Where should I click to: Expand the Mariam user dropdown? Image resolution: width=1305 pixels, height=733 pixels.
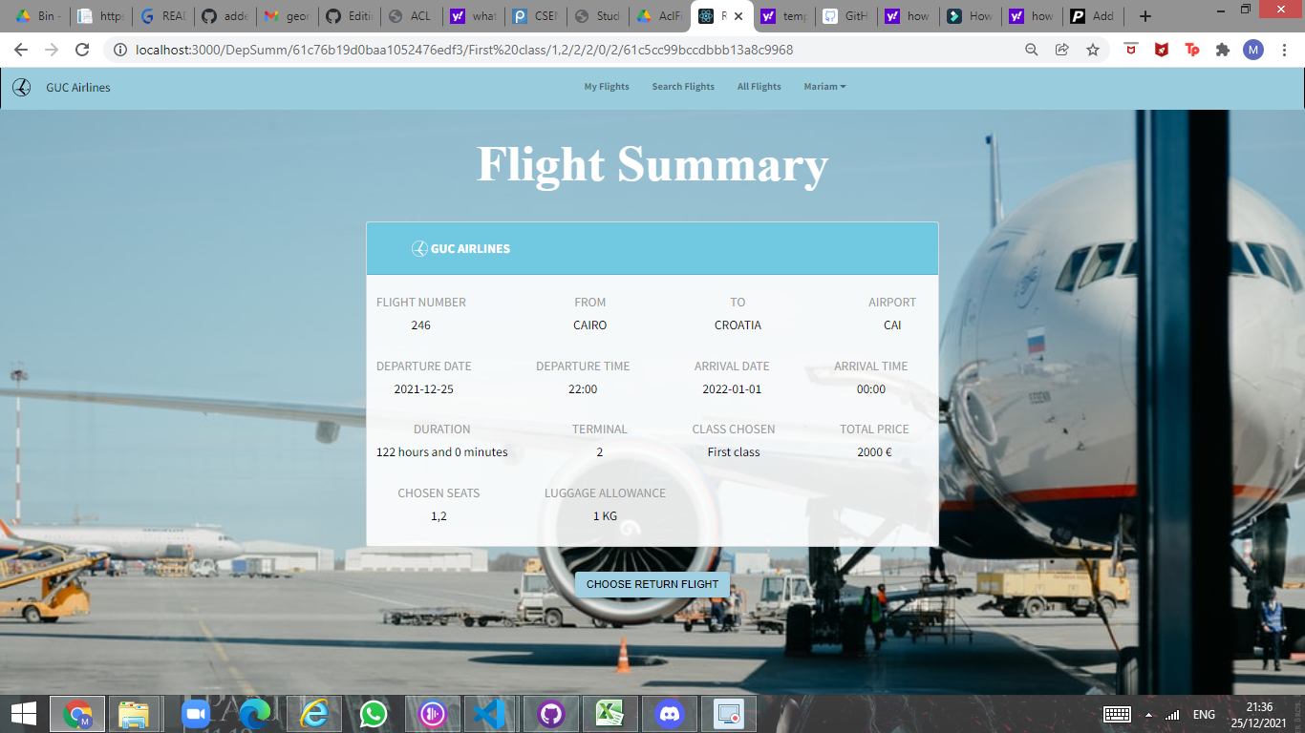click(x=824, y=87)
